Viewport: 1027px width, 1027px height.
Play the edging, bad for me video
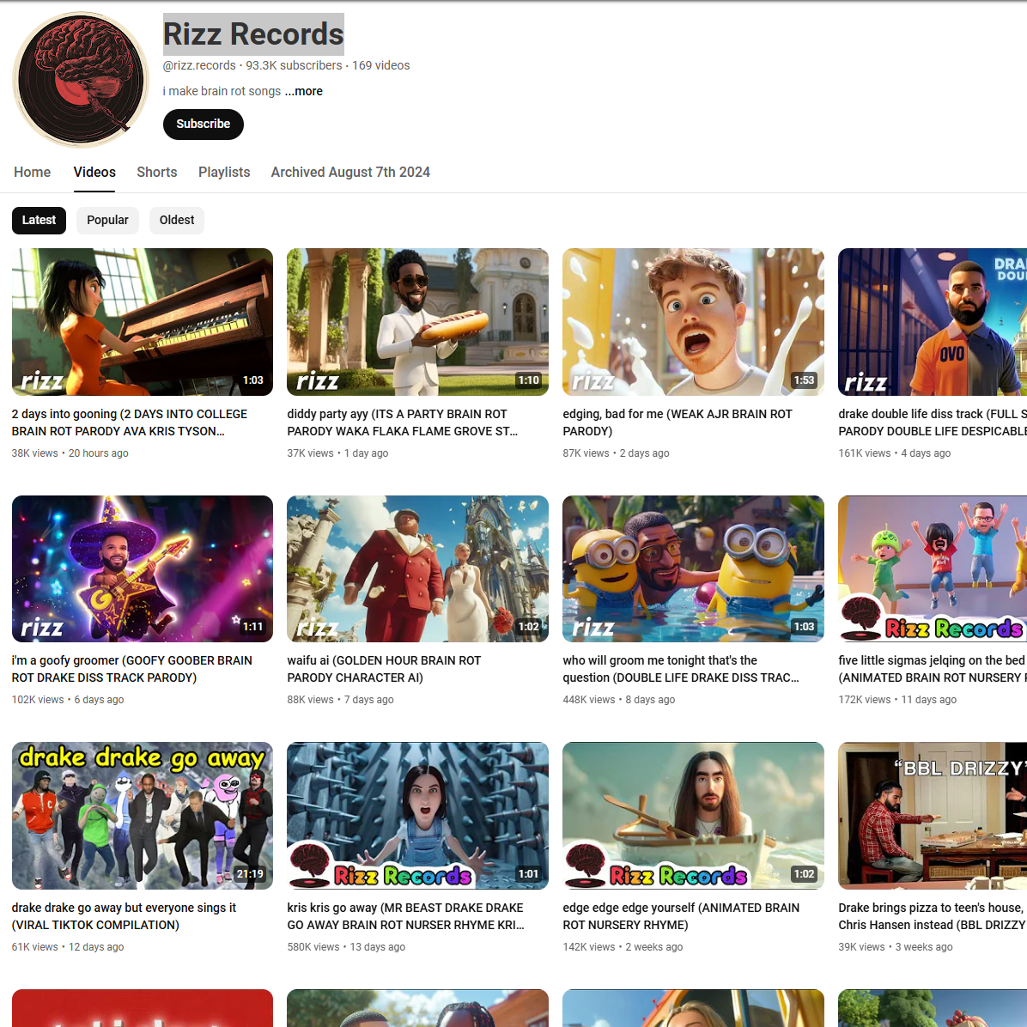[x=693, y=322]
